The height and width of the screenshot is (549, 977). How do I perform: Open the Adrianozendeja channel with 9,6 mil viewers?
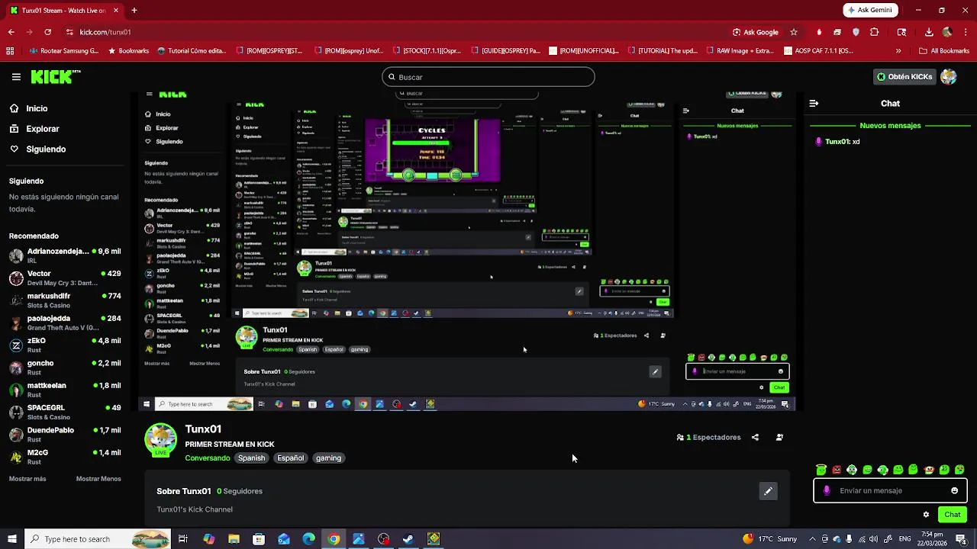click(65, 255)
